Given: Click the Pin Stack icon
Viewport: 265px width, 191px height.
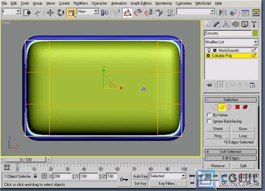Looking at the screenshot, I should (209, 85).
